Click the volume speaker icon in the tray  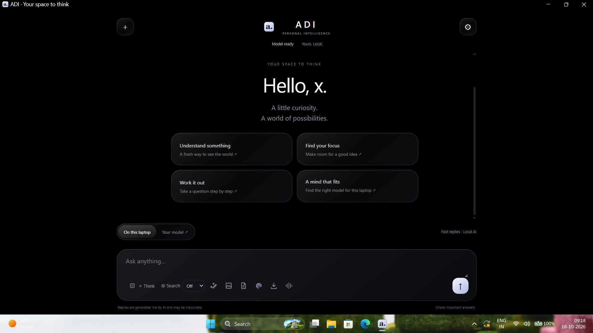pyautogui.click(x=527, y=324)
